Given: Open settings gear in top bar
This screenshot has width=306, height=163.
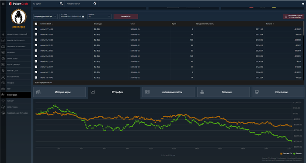Looking at the screenshot, I should coord(303,3).
